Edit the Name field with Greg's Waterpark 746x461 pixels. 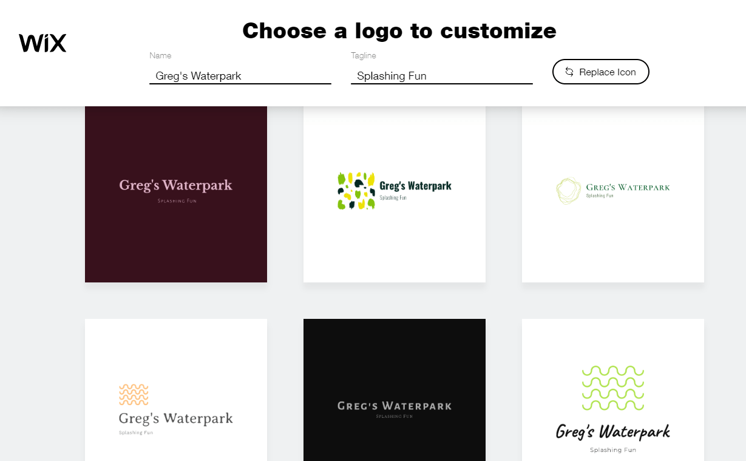click(x=240, y=76)
